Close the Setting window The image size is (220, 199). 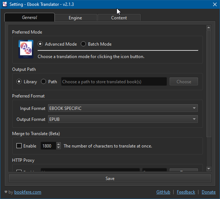tap(215, 4)
